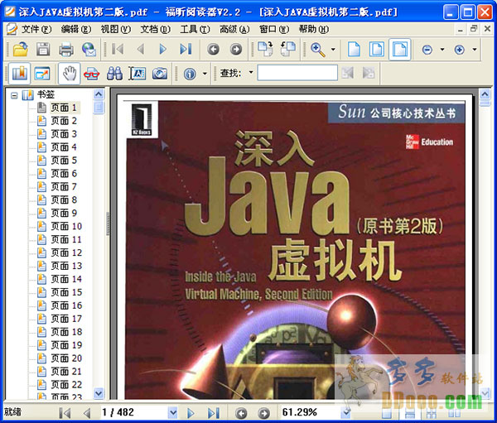Open the zoom in dropdown arrow
The width and height of the screenshot is (497, 423).
(x=475, y=50)
